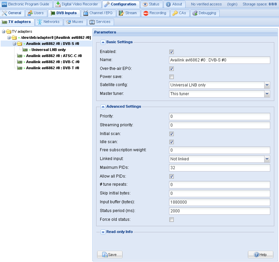Open the Satellite config dropdown

(x=267, y=85)
